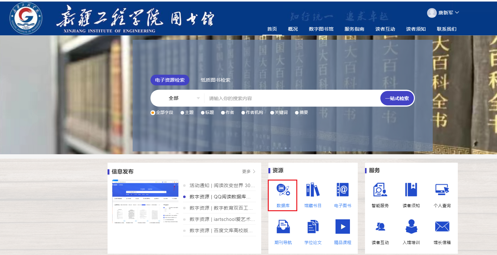The image size is (497, 255).
Task: Open the 馆藏书目 catalog icon
Action: coord(313,190)
